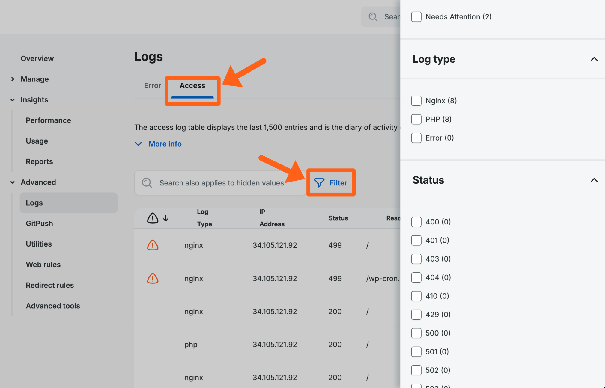Click the orange warning icon on first row
The height and width of the screenshot is (388, 605).
tap(153, 245)
